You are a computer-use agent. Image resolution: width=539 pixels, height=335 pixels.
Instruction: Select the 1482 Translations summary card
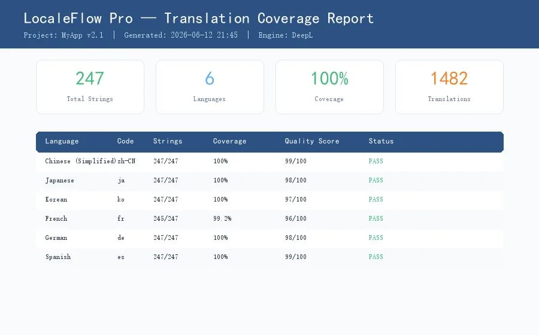pyautogui.click(x=449, y=87)
